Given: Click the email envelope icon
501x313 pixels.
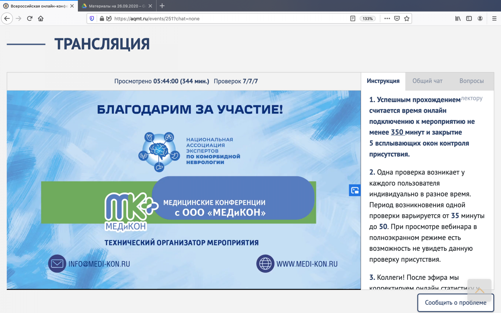Looking at the screenshot, I should coord(57,264).
